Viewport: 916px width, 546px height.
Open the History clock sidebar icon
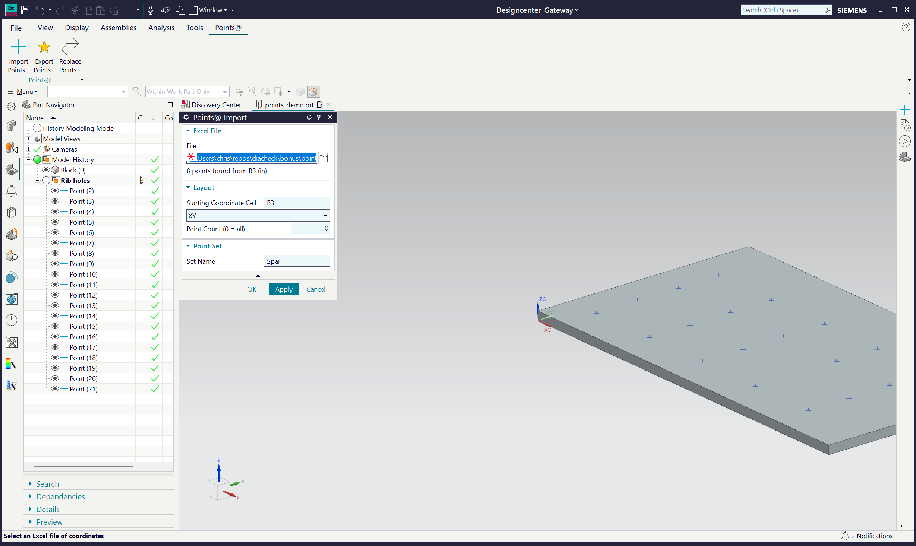[12, 320]
